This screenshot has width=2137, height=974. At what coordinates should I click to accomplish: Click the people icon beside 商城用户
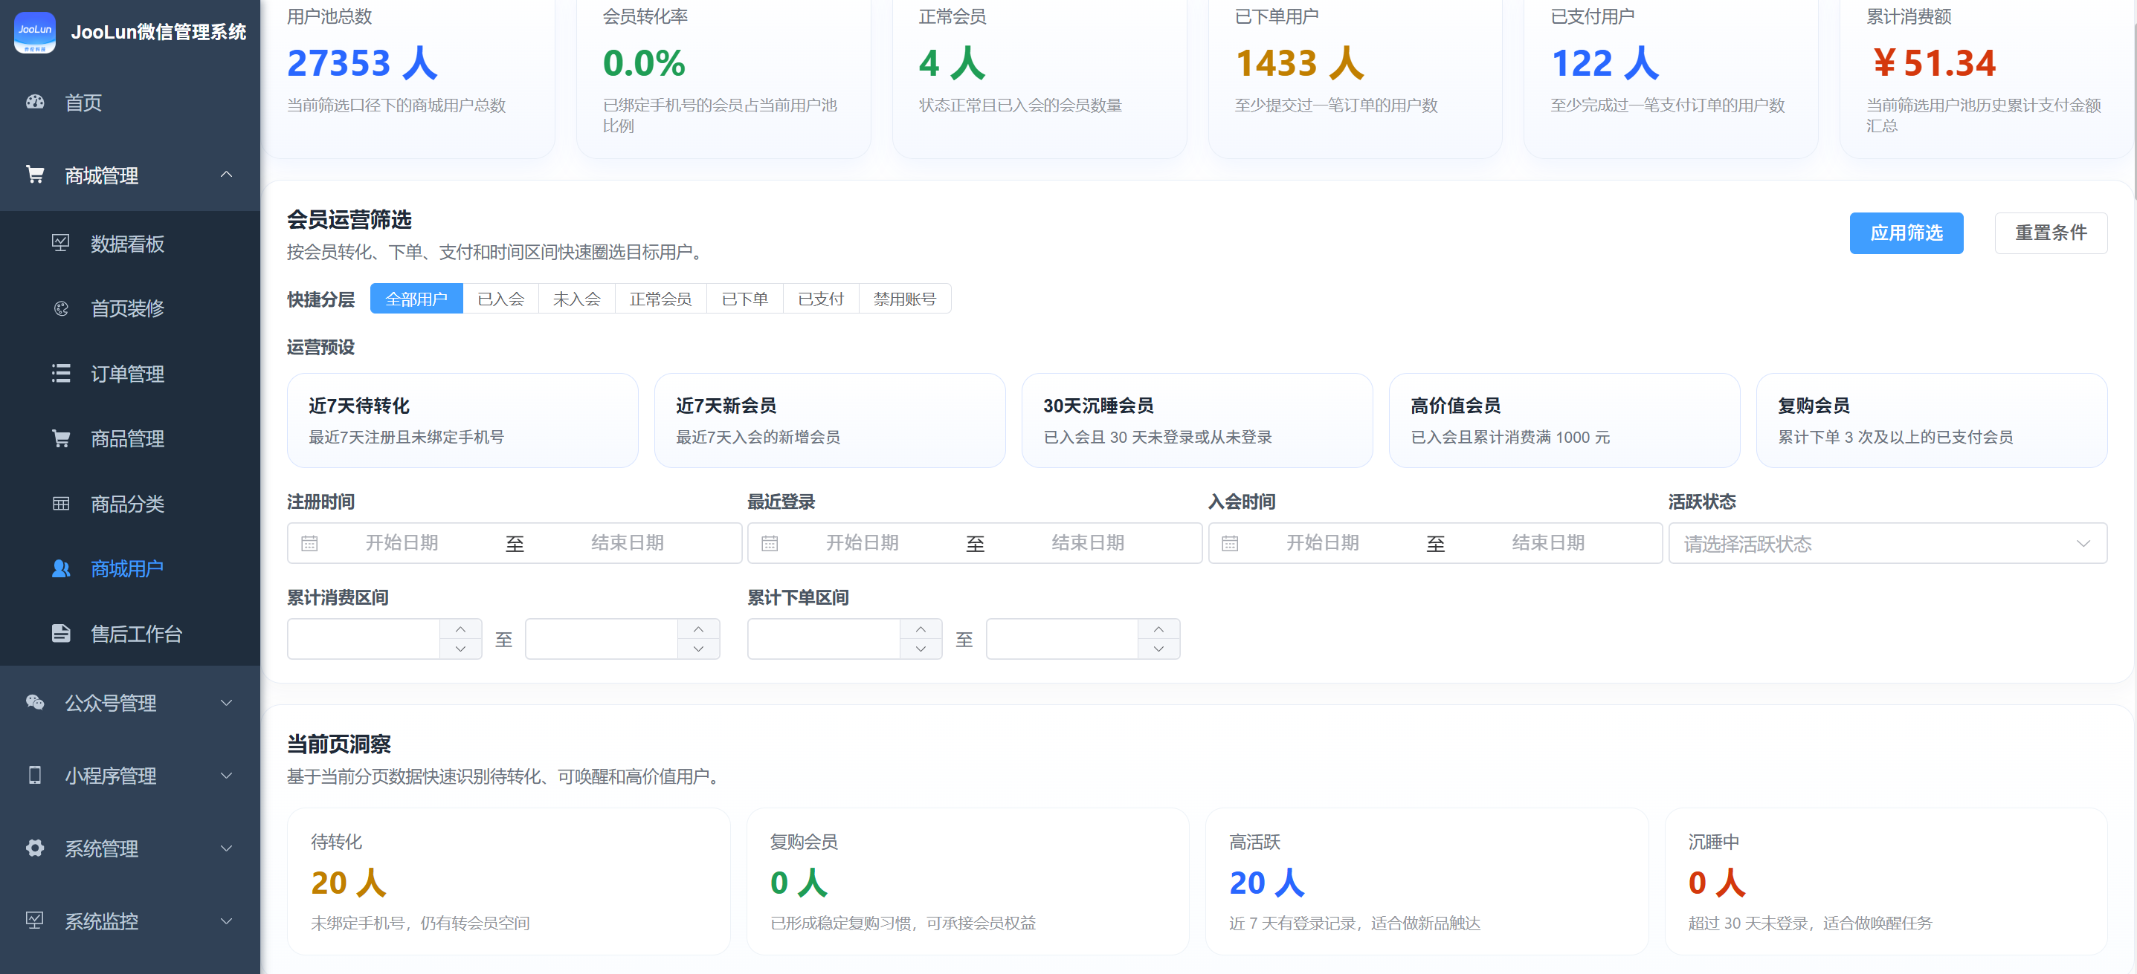[60, 568]
